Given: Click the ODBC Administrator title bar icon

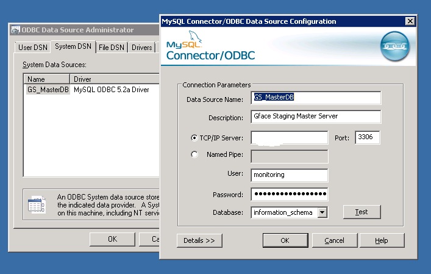Looking at the screenshot, I should point(15,30).
